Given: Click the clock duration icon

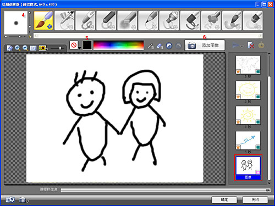Looking at the screenshot, I should pyautogui.click(x=261, y=45).
